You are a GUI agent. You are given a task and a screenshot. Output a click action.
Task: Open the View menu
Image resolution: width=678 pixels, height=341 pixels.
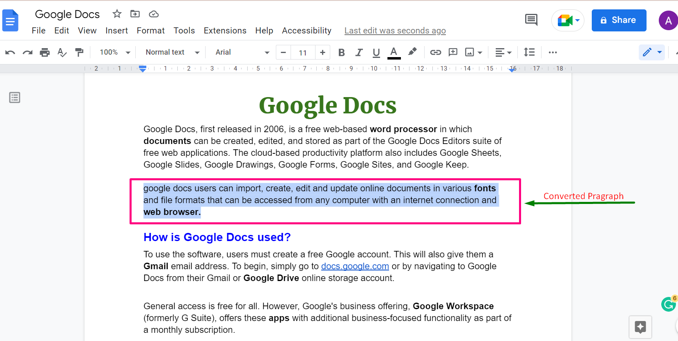coord(87,31)
